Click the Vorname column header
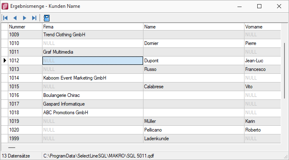 tap(263, 27)
